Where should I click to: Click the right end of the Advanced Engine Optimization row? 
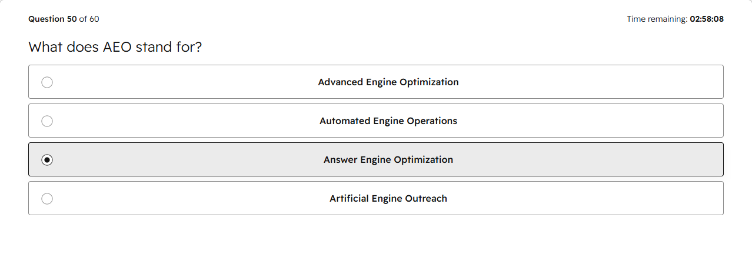706,82
